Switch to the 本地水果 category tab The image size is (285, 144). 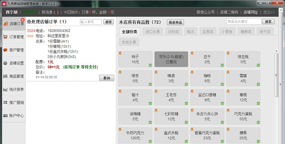[129, 42]
